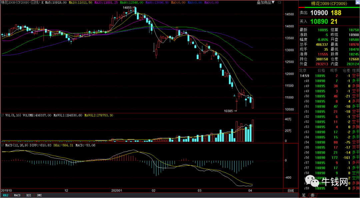Click the 最低 value 10470

[x=354, y=49]
